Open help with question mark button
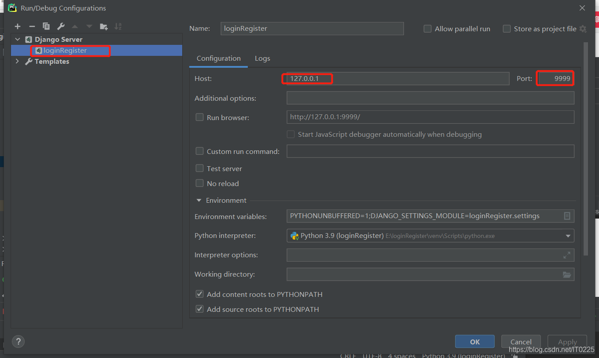The width and height of the screenshot is (599, 358). tap(18, 341)
